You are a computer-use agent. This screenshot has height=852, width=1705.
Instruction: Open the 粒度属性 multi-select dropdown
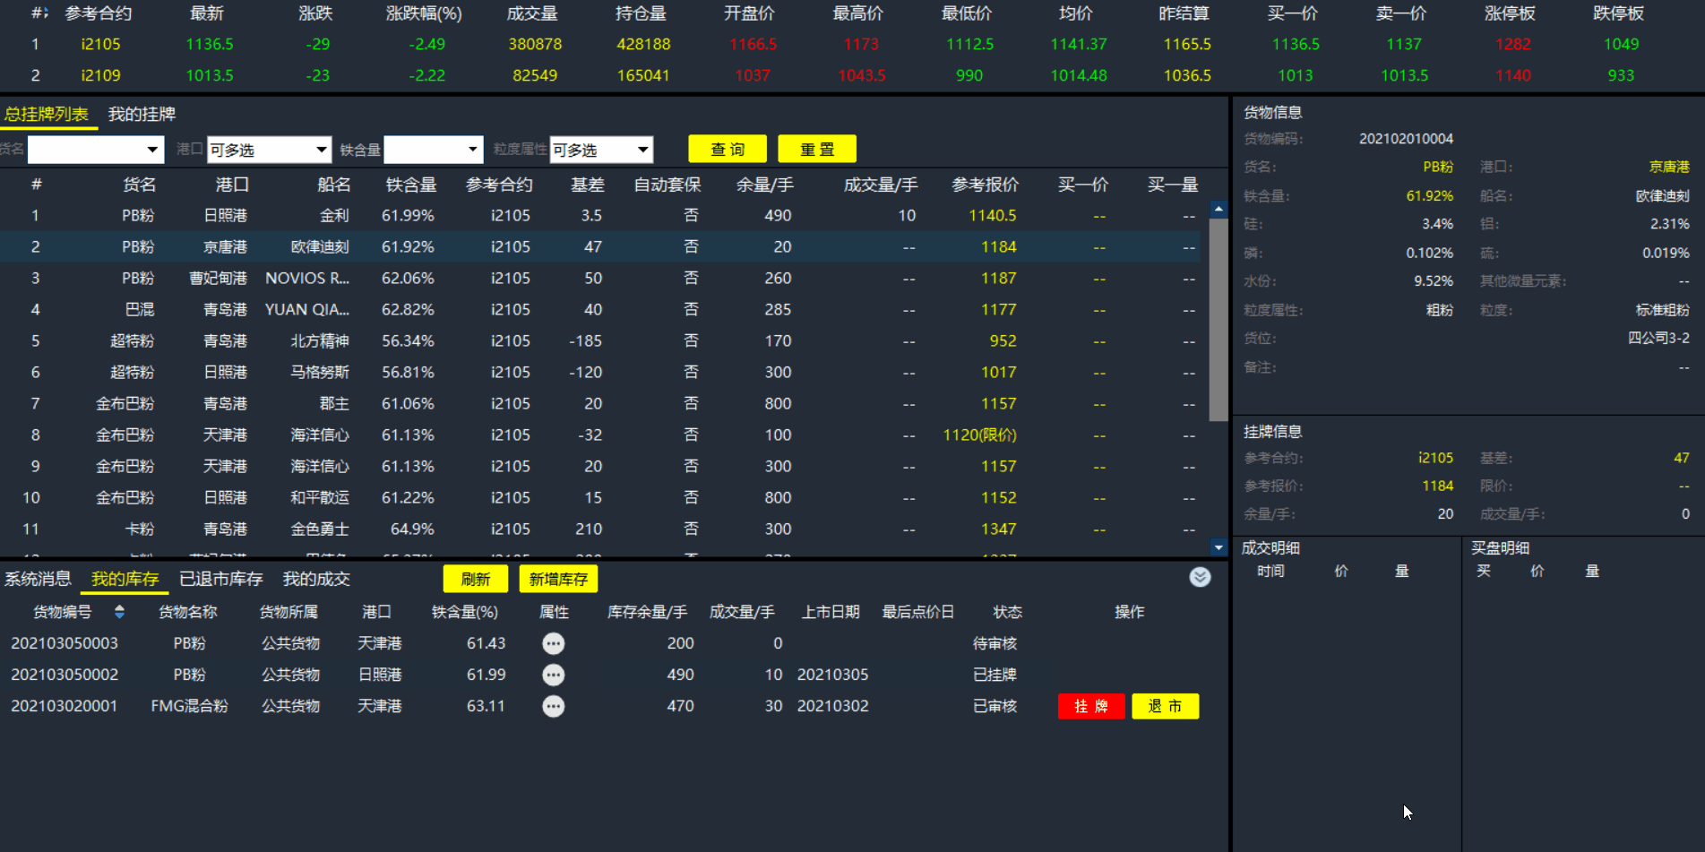click(601, 150)
